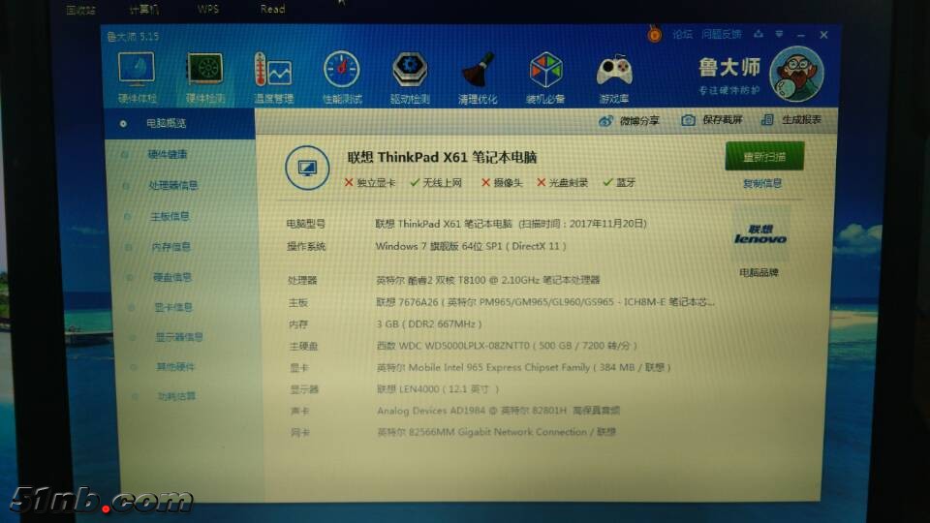Click 保存截屏 save screenshot
The height and width of the screenshot is (523, 930).
tap(712, 120)
